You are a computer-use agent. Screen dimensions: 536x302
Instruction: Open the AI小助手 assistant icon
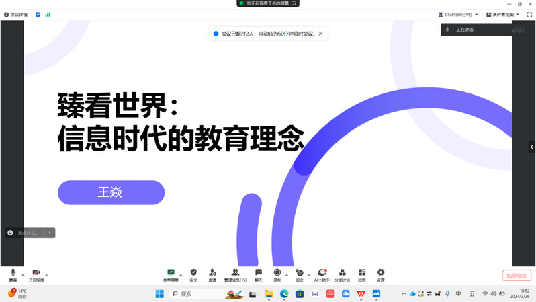click(x=322, y=274)
